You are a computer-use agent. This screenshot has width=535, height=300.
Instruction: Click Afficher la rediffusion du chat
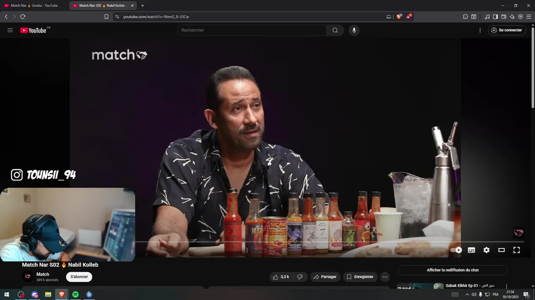click(x=453, y=270)
